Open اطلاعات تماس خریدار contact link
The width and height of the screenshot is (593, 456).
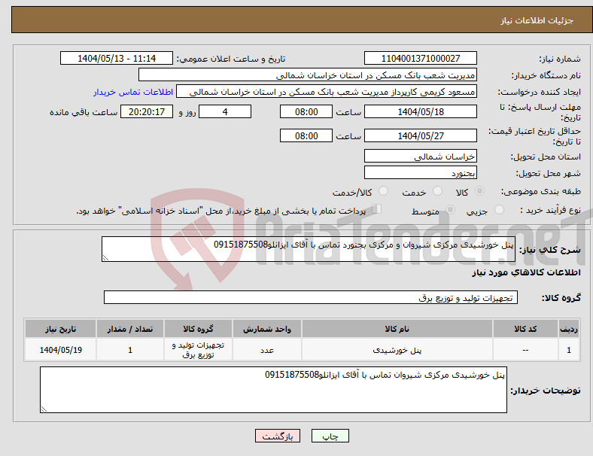coord(133,92)
